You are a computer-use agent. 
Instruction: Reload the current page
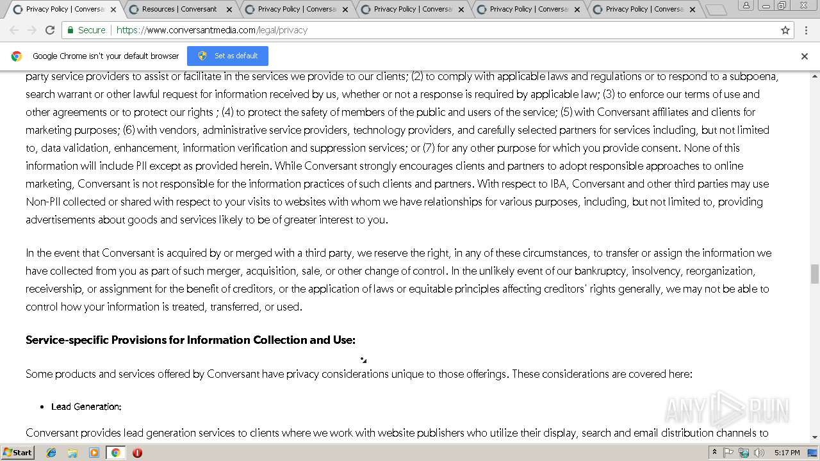click(50, 30)
